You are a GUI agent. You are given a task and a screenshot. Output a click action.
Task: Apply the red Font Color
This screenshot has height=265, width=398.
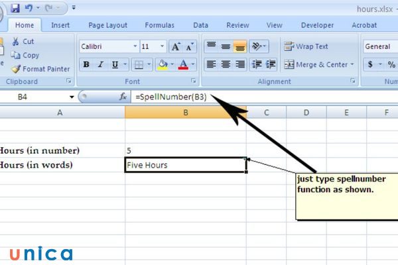tap(183, 64)
